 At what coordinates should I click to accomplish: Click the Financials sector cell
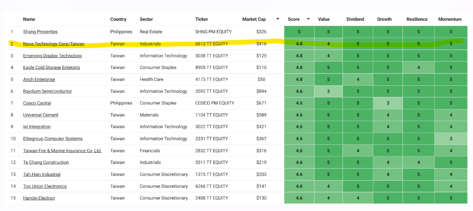150,151
